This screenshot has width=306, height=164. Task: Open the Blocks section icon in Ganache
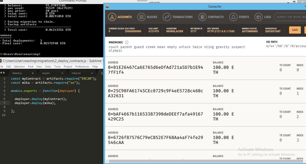click(141, 17)
